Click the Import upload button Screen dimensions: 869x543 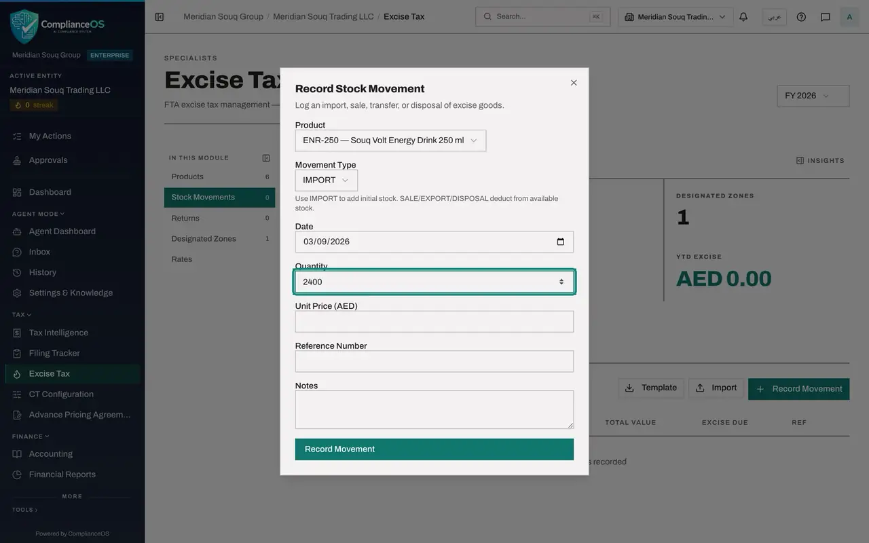pos(716,388)
